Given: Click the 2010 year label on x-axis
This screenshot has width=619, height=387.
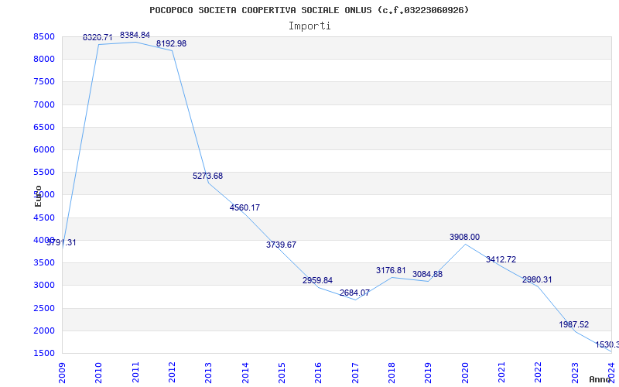Looking at the screenshot, I should tap(99, 373).
